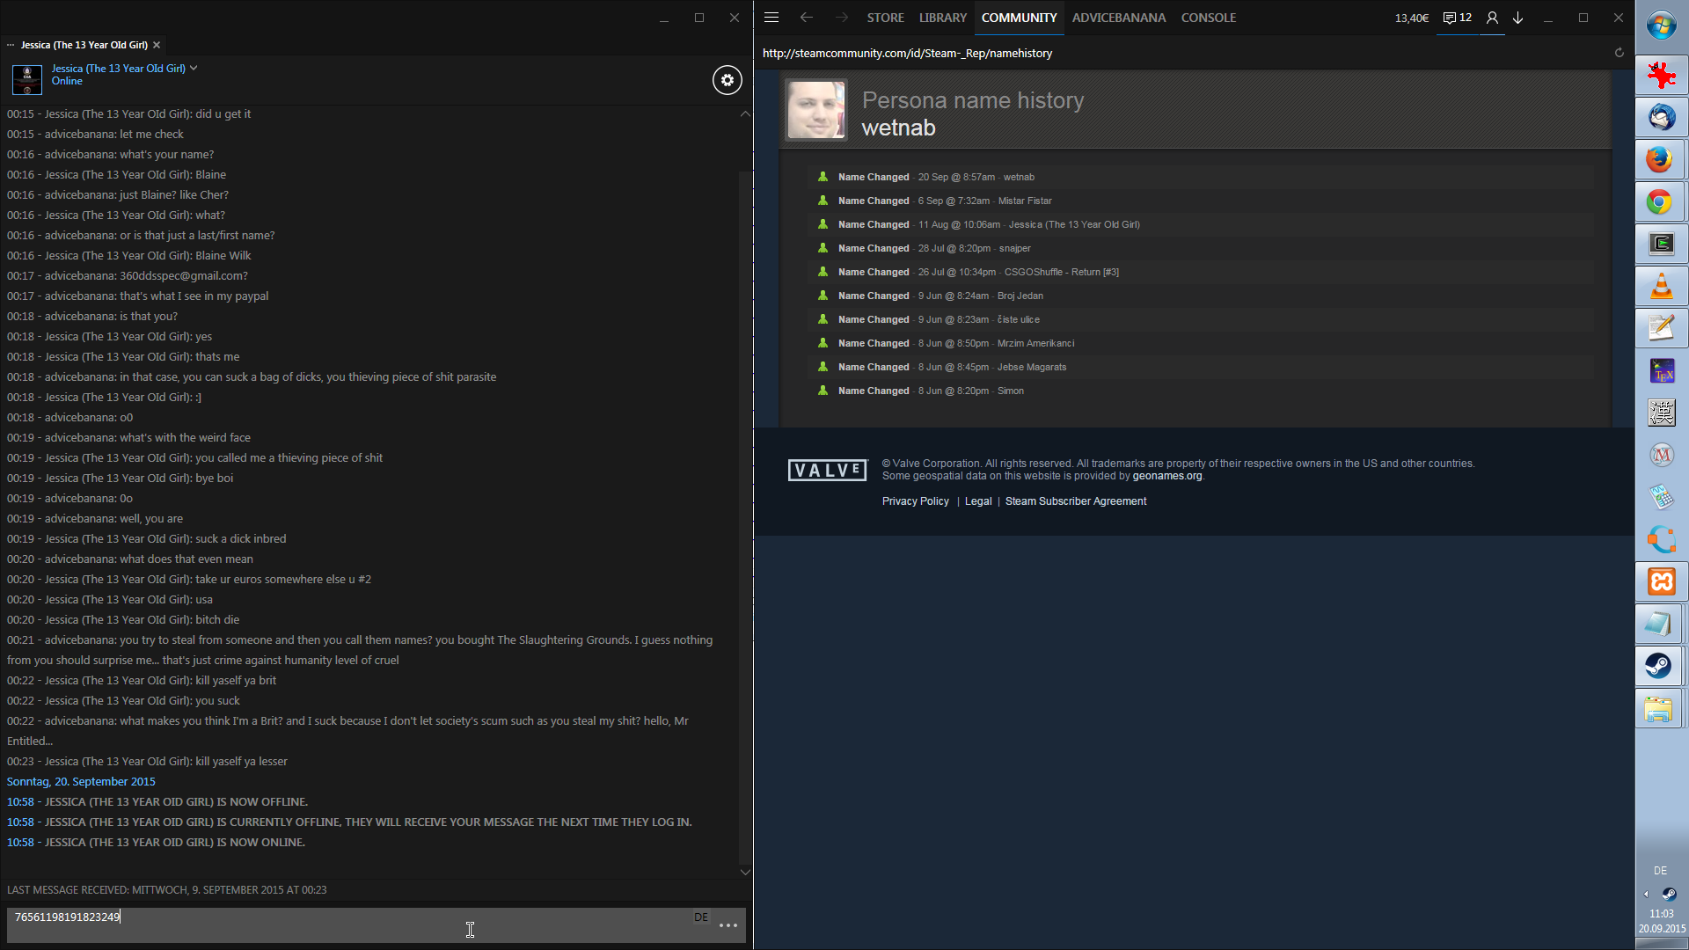Open the LIBRARY tab
1689x950 pixels.
[x=942, y=18]
